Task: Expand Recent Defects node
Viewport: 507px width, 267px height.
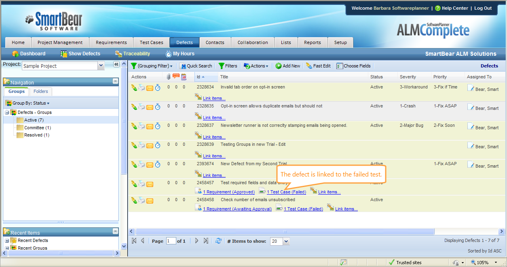Action: (7, 241)
